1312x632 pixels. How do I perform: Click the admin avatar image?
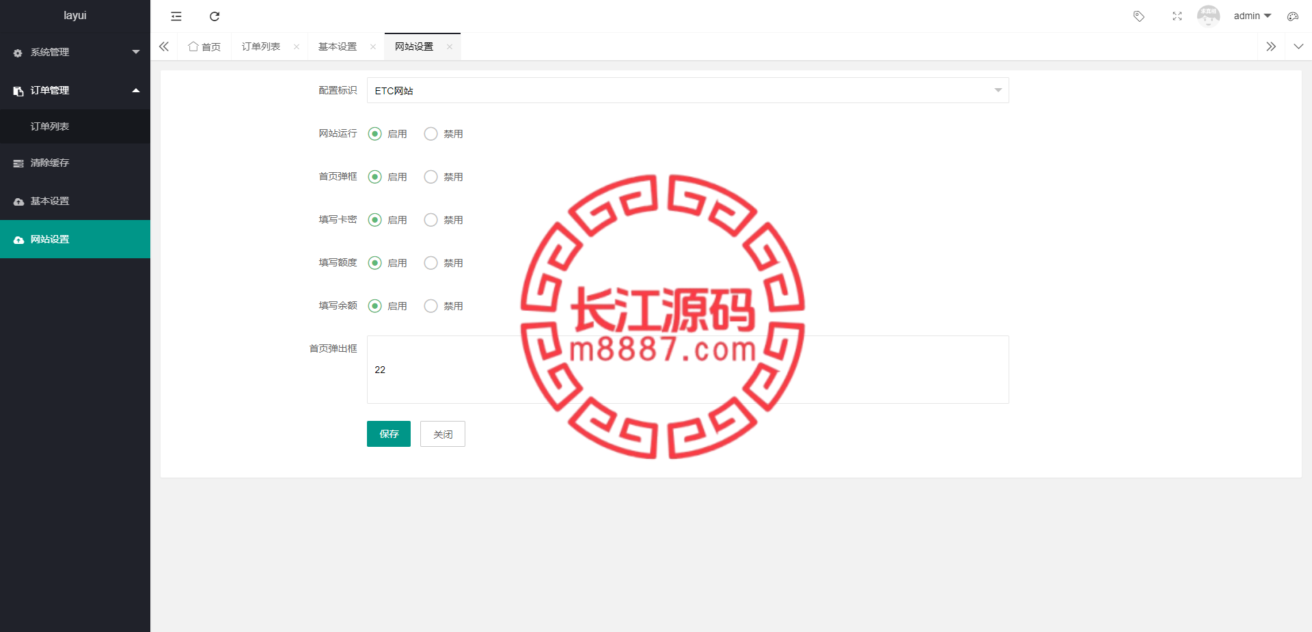tap(1208, 16)
